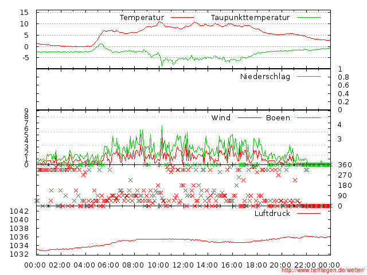
Task: Click the Temperatur legend label
Action: (x=142, y=18)
